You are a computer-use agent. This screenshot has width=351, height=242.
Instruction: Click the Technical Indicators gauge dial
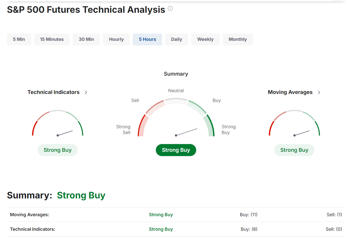pos(57,125)
